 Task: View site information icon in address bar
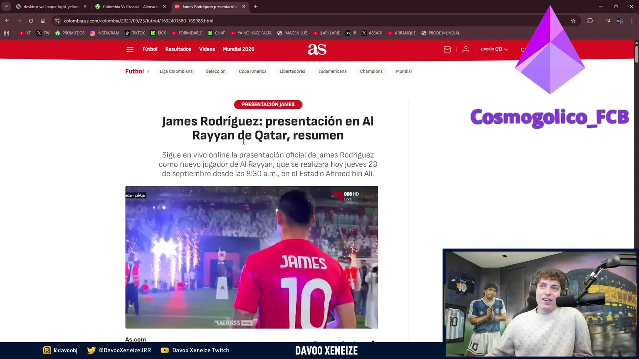[58, 21]
